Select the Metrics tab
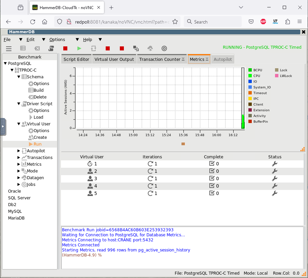This screenshot has height=278, width=308. pos(199,59)
